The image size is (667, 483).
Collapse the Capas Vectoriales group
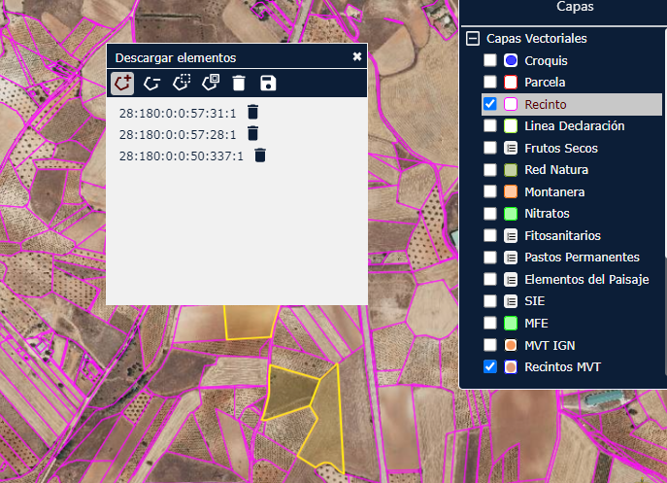[473, 39]
